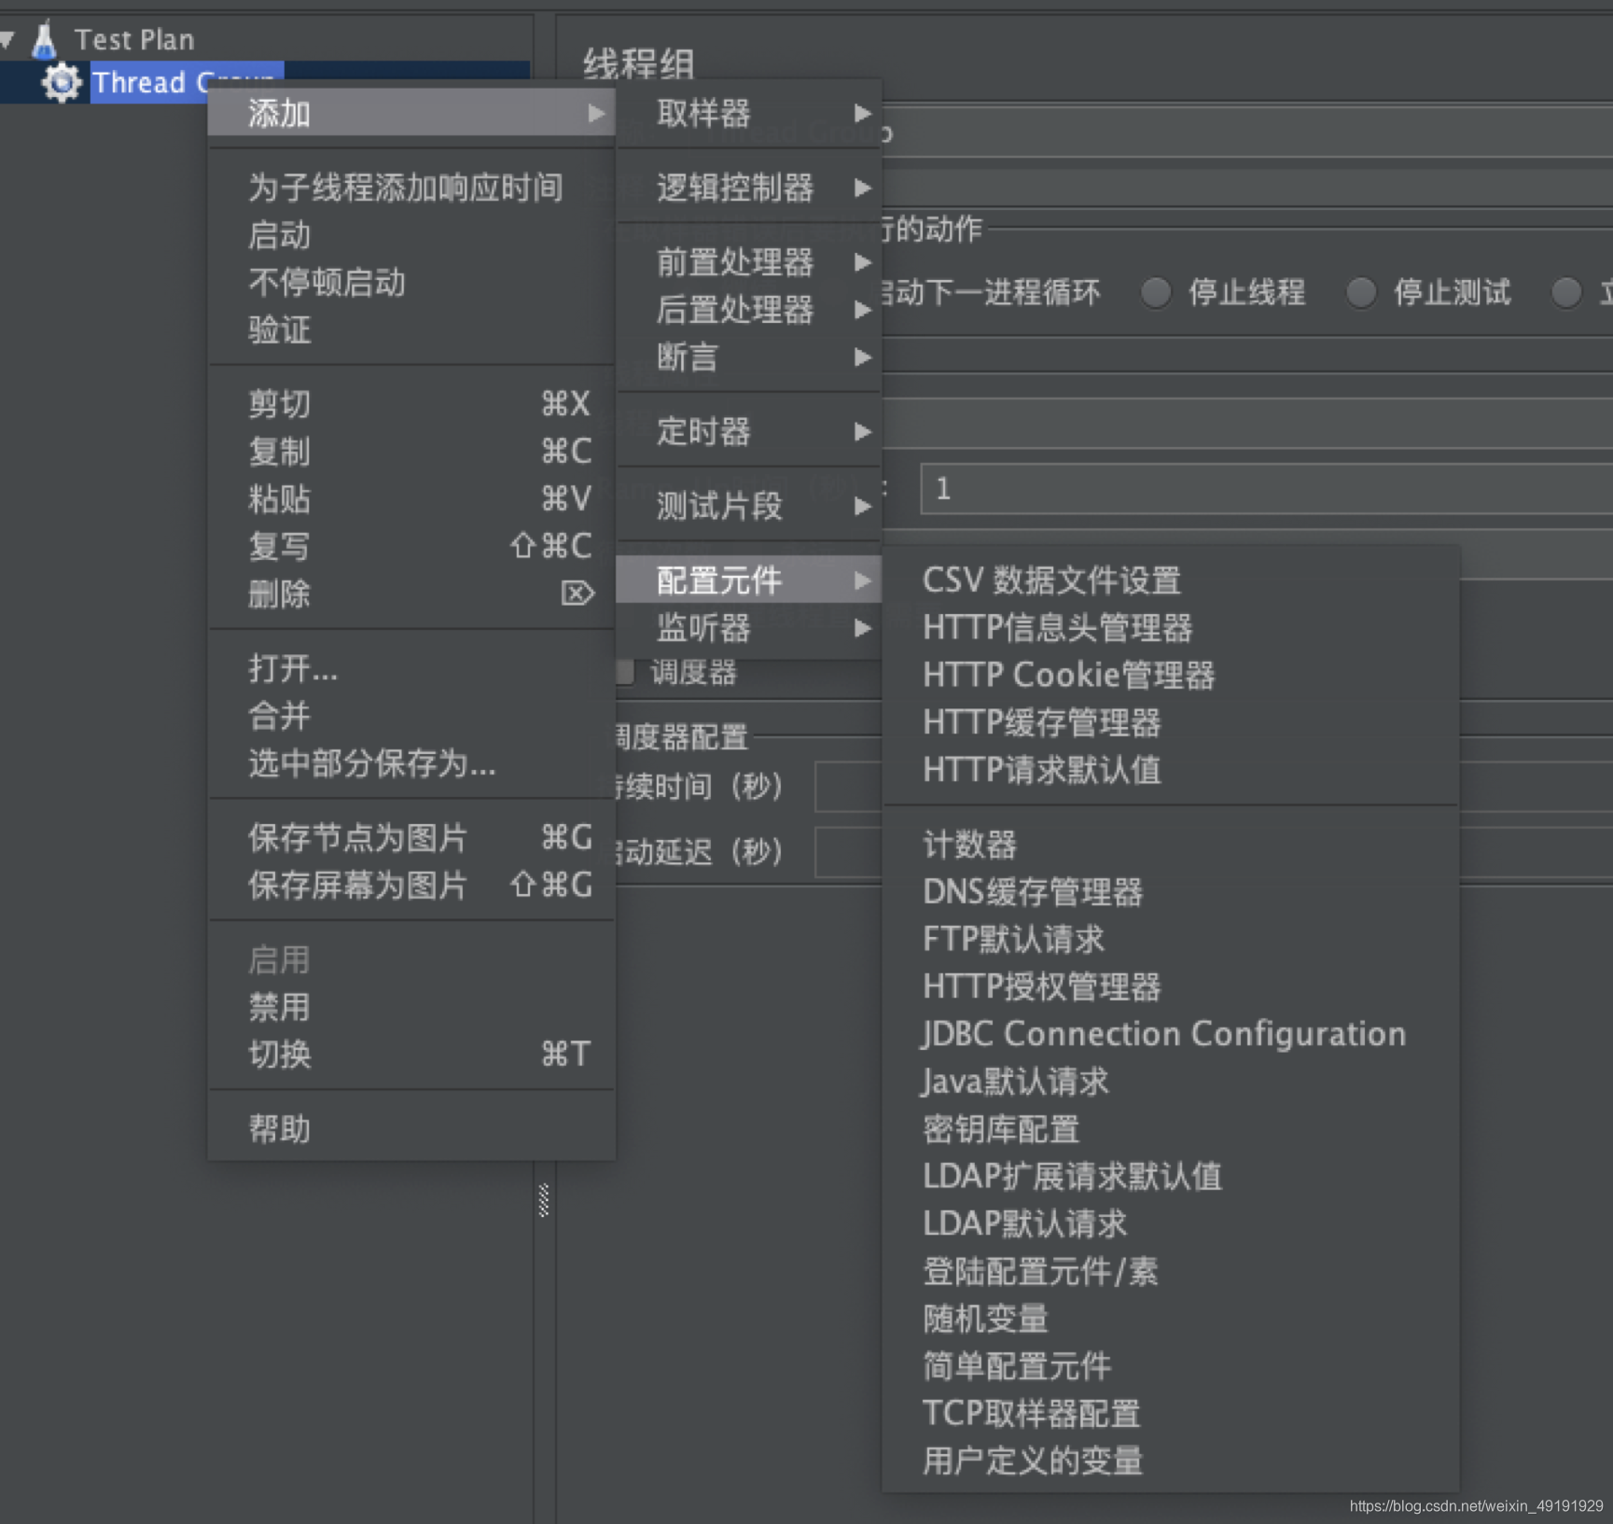
Task: Select 切换 menu entry
Action: (x=411, y=1055)
